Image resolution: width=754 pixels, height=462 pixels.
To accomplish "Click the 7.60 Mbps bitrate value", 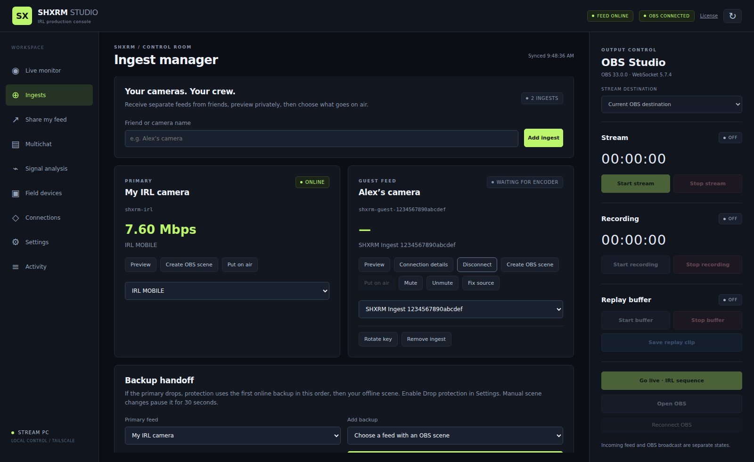I will point(161,230).
